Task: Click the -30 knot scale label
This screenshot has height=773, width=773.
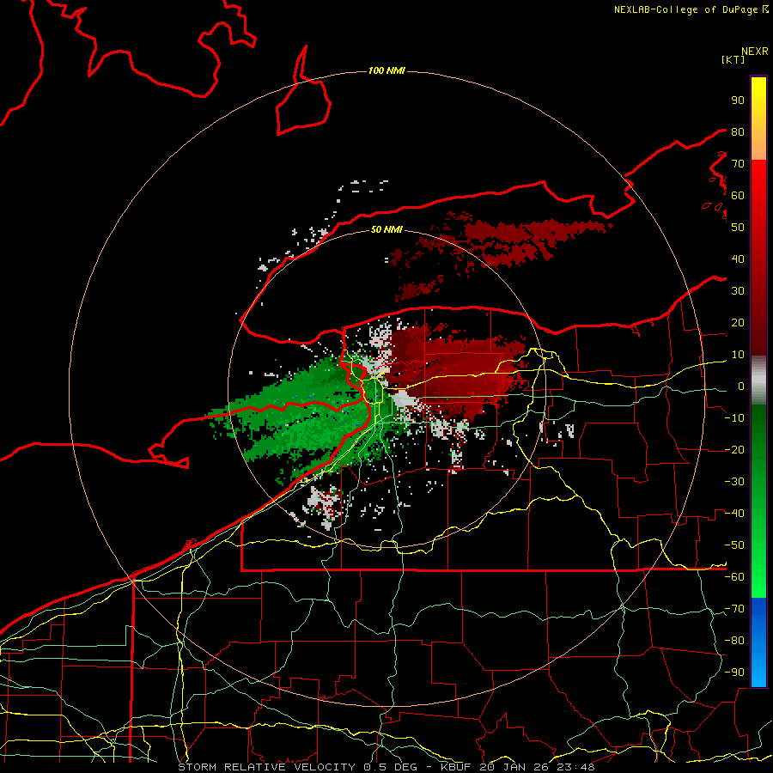Action: (x=734, y=482)
